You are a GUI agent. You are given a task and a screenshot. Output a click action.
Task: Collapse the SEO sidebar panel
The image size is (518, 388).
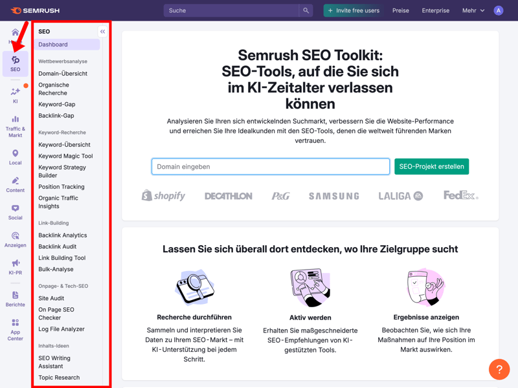click(x=103, y=32)
